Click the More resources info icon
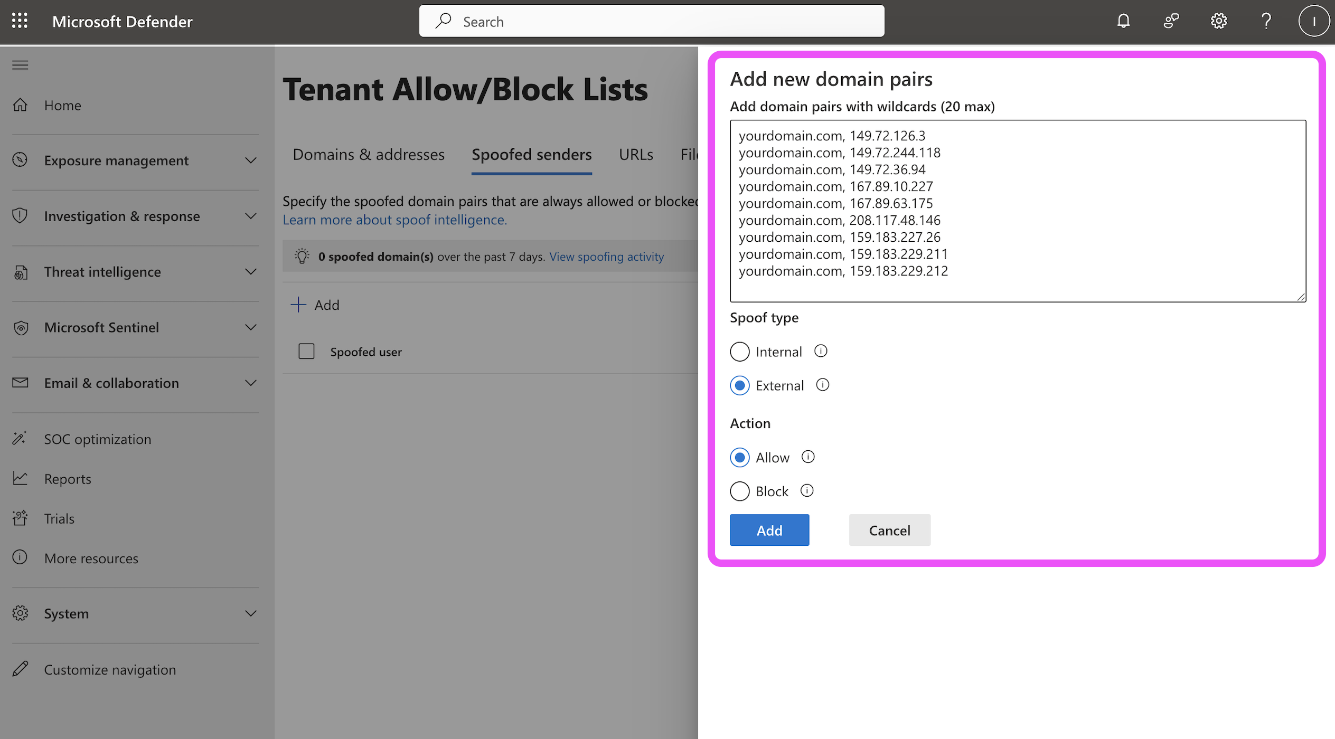1335x739 pixels. 20,557
